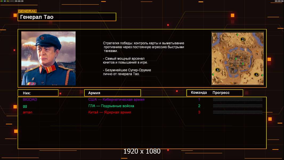Click start position marker 1 on minimap
284x160 pixels.
tap(256, 74)
